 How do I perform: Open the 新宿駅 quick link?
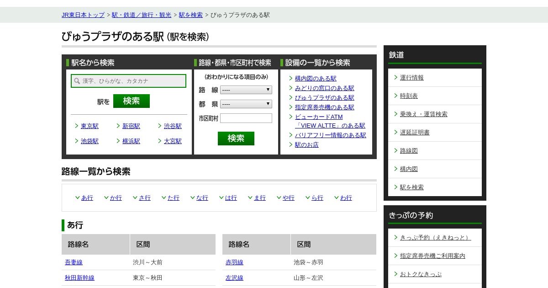click(131, 126)
